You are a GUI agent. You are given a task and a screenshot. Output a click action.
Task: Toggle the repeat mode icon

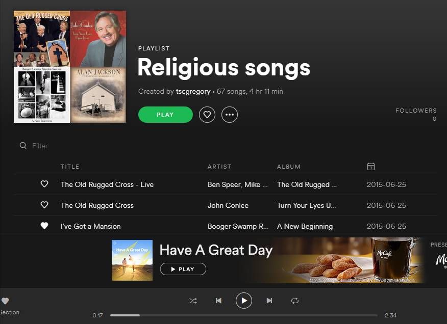click(295, 301)
